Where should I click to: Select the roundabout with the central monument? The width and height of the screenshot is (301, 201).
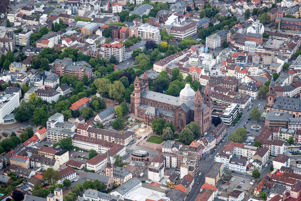coord(256,126)
